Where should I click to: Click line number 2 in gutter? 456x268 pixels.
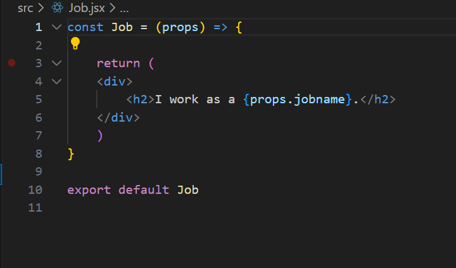(x=39, y=45)
